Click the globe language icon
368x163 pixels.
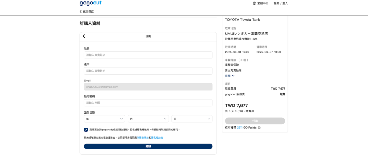254,3
